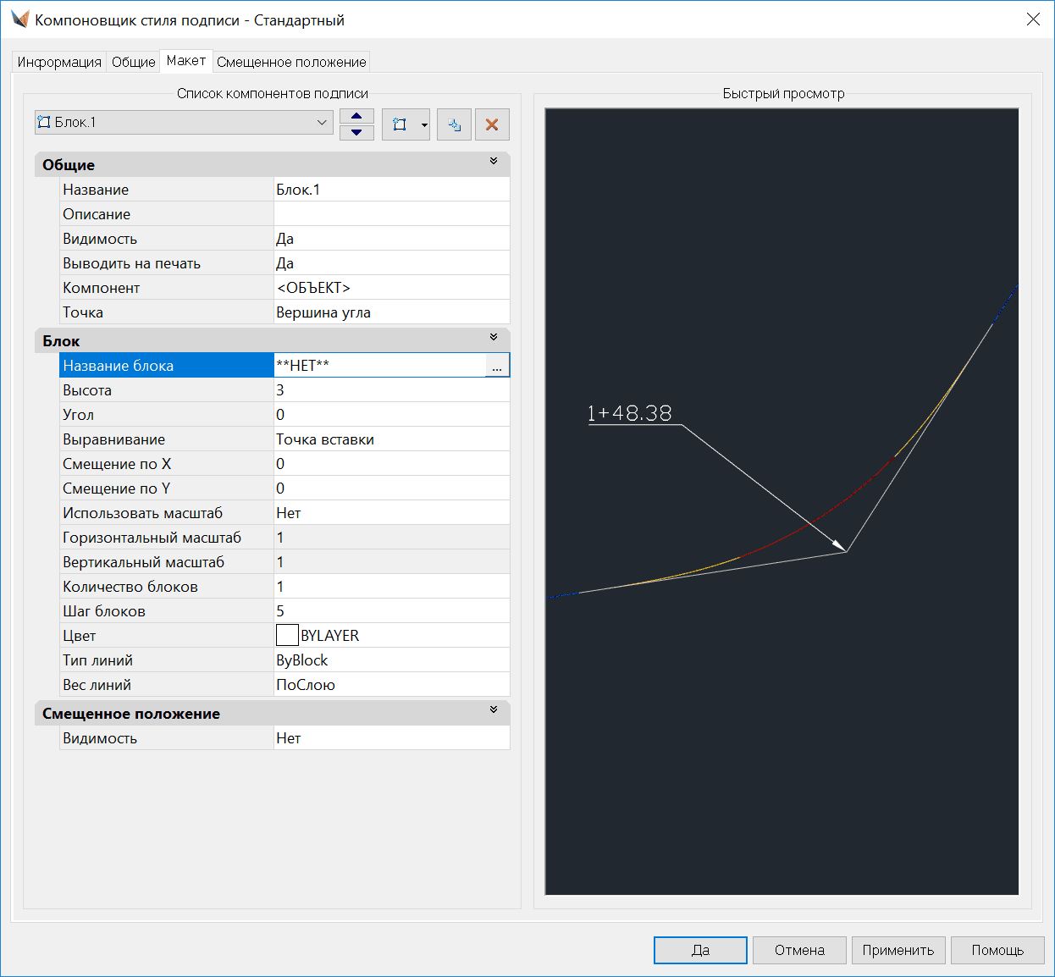Collapse the Смещенное положение property section
The image size is (1055, 977).
tap(494, 710)
